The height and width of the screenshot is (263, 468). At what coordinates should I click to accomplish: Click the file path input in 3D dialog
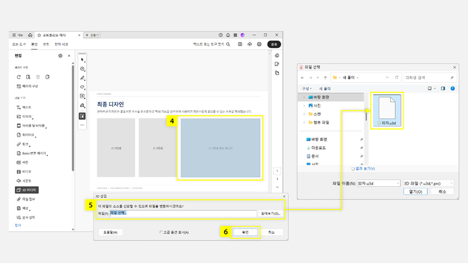(183, 214)
